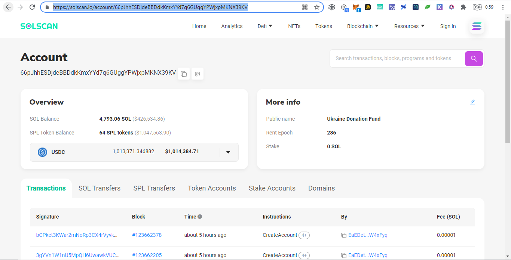
Task: Open the browser extensions puzzle icon
Action: 463,7
